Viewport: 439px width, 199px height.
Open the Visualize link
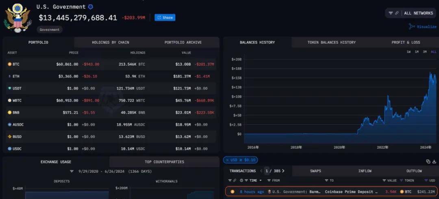[423, 27]
